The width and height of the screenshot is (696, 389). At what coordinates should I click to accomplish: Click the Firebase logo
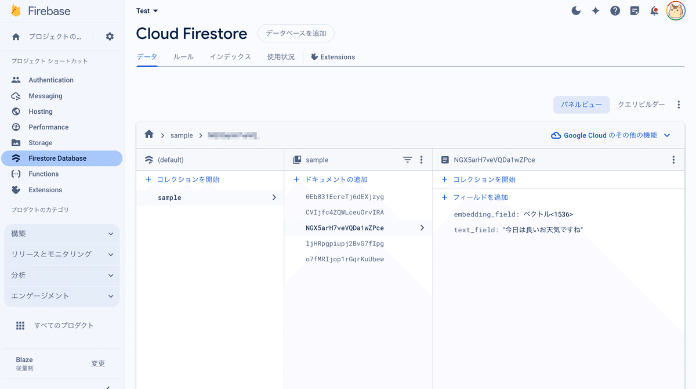[40, 11]
